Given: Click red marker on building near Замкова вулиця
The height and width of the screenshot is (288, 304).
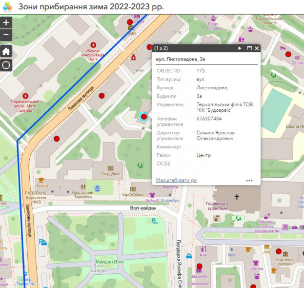Looking at the screenshot, I should [57, 139].
